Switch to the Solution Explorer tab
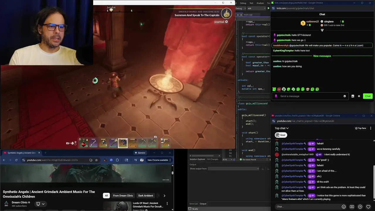This screenshot has width=375, height=211. 197,159
